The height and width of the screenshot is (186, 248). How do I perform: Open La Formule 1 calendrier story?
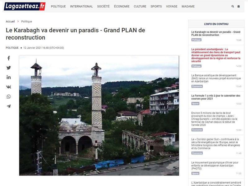click(216, 97)
